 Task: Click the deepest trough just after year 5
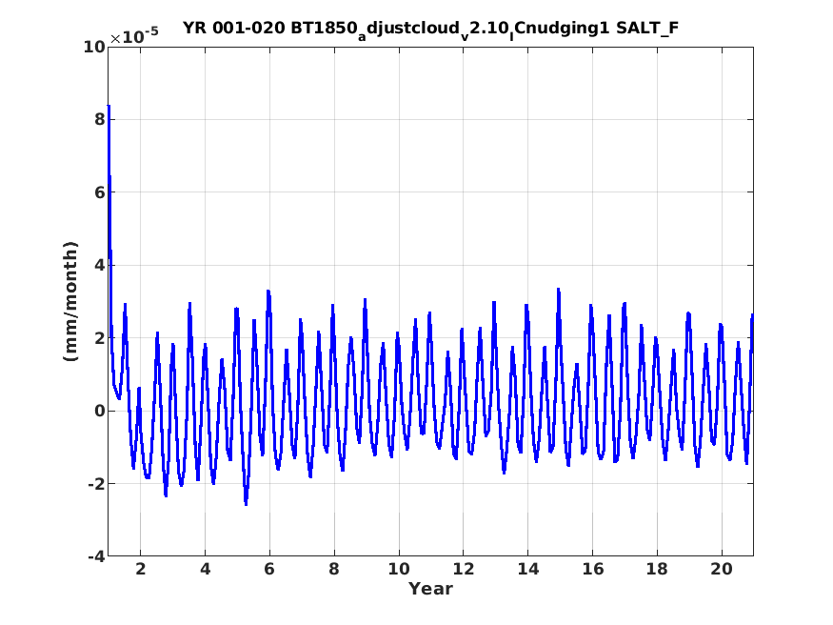(x=246, y=503)
